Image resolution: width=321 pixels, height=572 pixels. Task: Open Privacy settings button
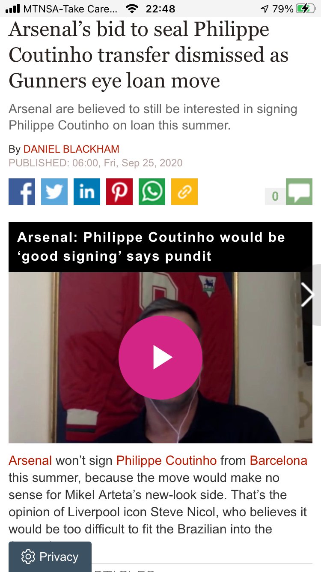[x=50, y=557]
